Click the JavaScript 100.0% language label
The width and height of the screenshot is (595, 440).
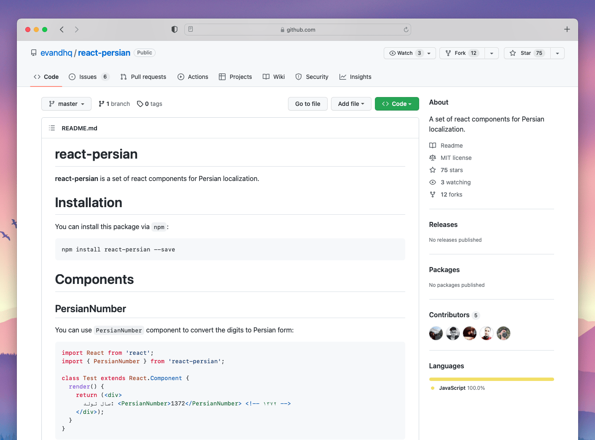click(x=462, y=388)
